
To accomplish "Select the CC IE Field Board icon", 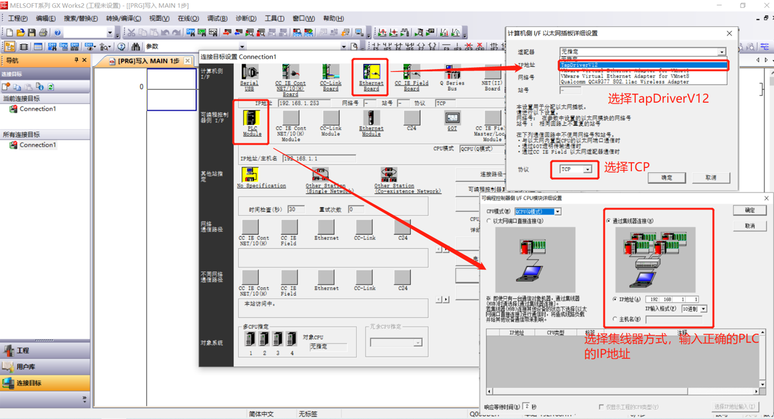I will 411,73.
